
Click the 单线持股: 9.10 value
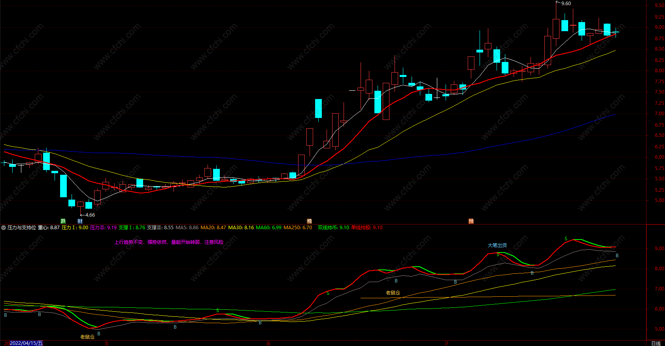tap(367, 228)
